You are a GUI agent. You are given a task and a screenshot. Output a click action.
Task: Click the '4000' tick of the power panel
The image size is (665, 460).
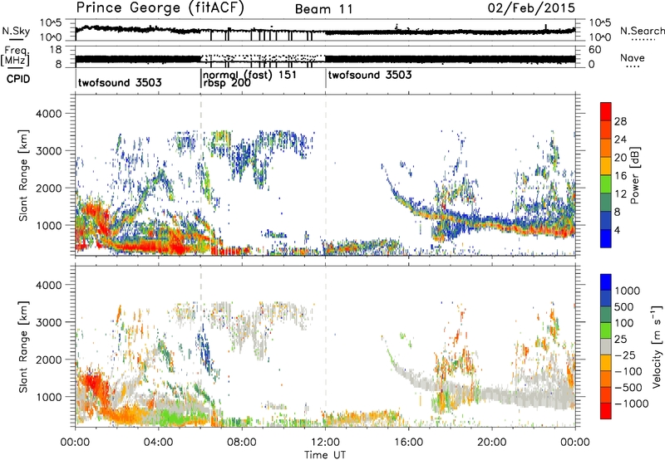[48, 114]
